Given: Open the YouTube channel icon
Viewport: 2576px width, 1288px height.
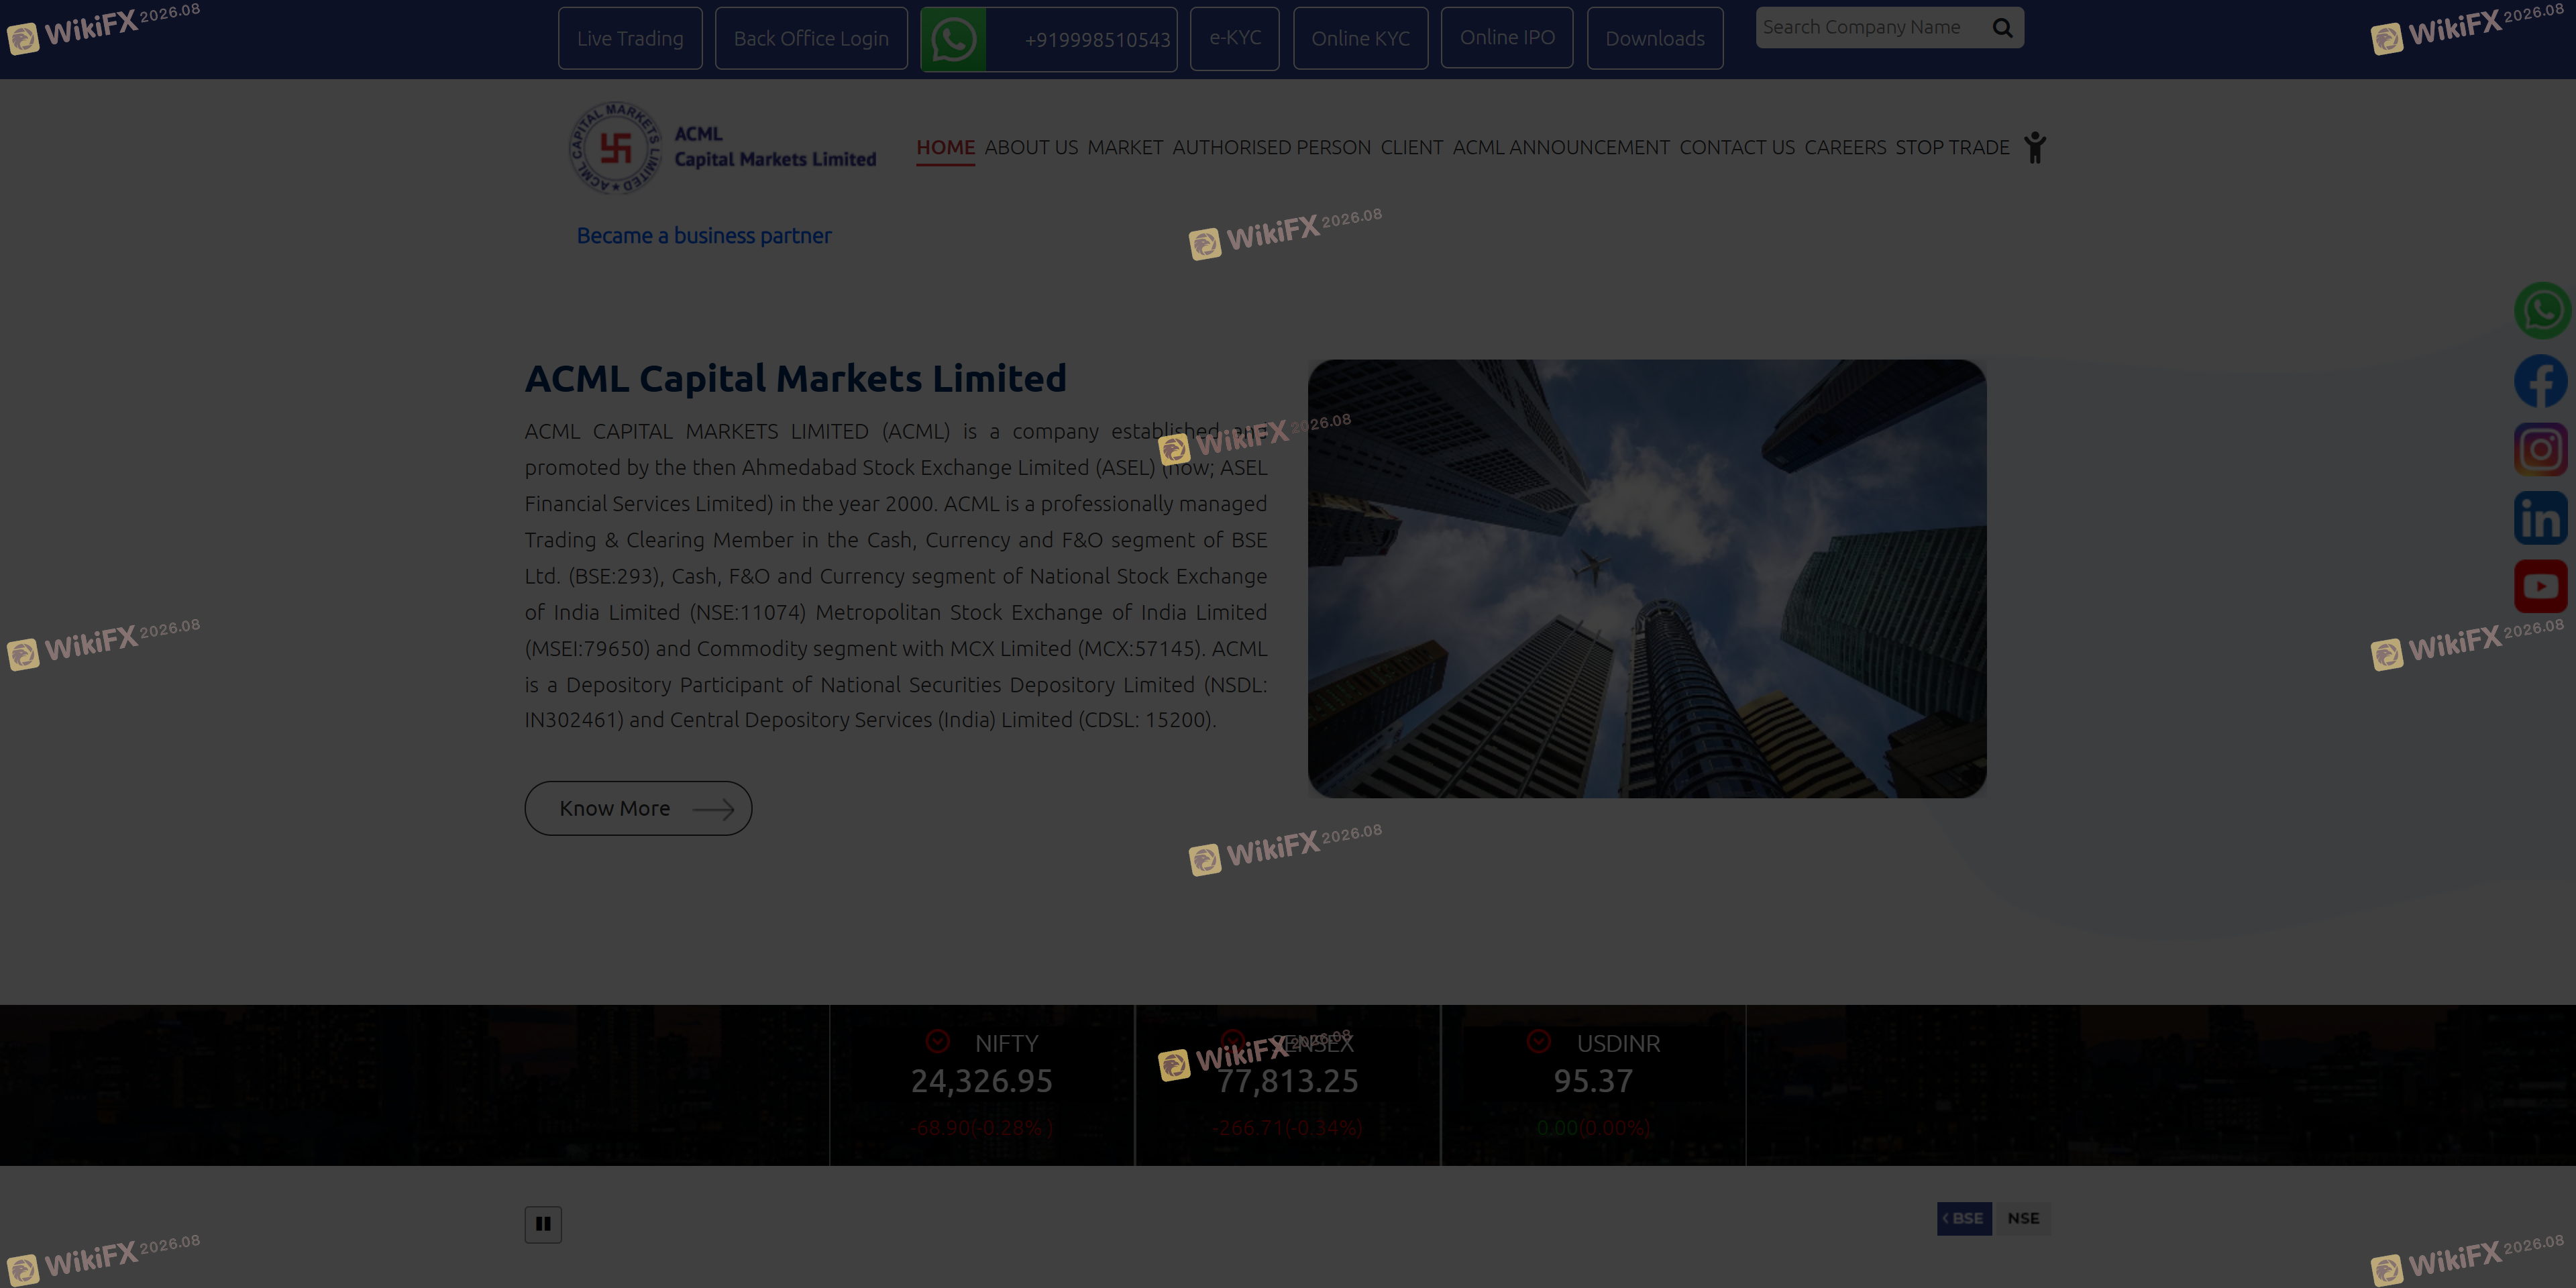Looking at the screenshot, I should 2541,586.
